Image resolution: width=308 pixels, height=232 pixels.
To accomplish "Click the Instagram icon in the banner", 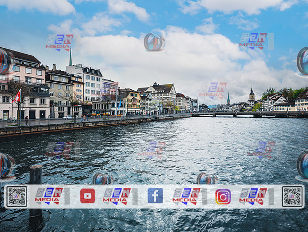I will tap(223, 196).
